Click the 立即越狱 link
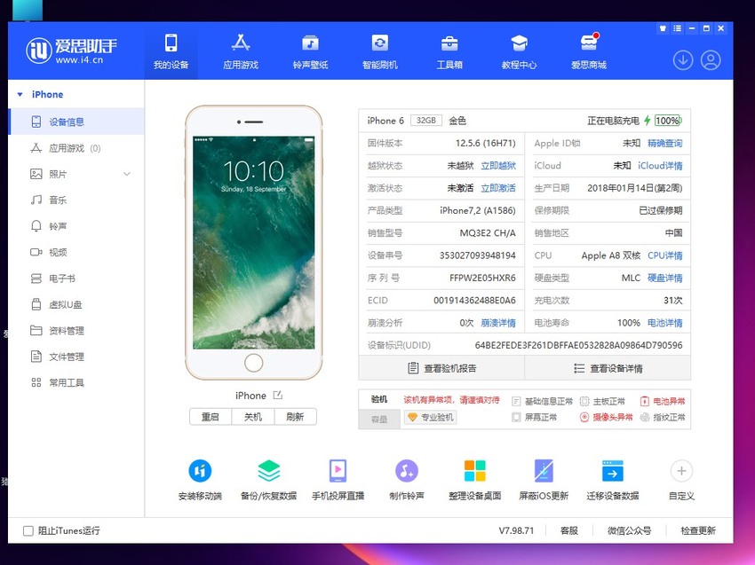The height and width of the screenshot is (565, 755). click(x=498, y=166)
